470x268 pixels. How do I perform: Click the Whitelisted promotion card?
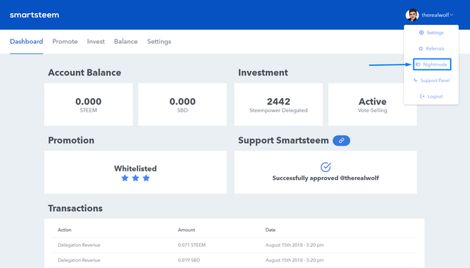tap(135, 172)
